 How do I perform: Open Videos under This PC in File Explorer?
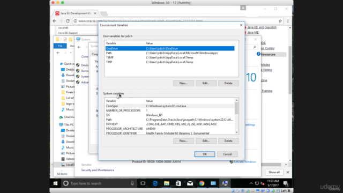click(x=68, y=159)
